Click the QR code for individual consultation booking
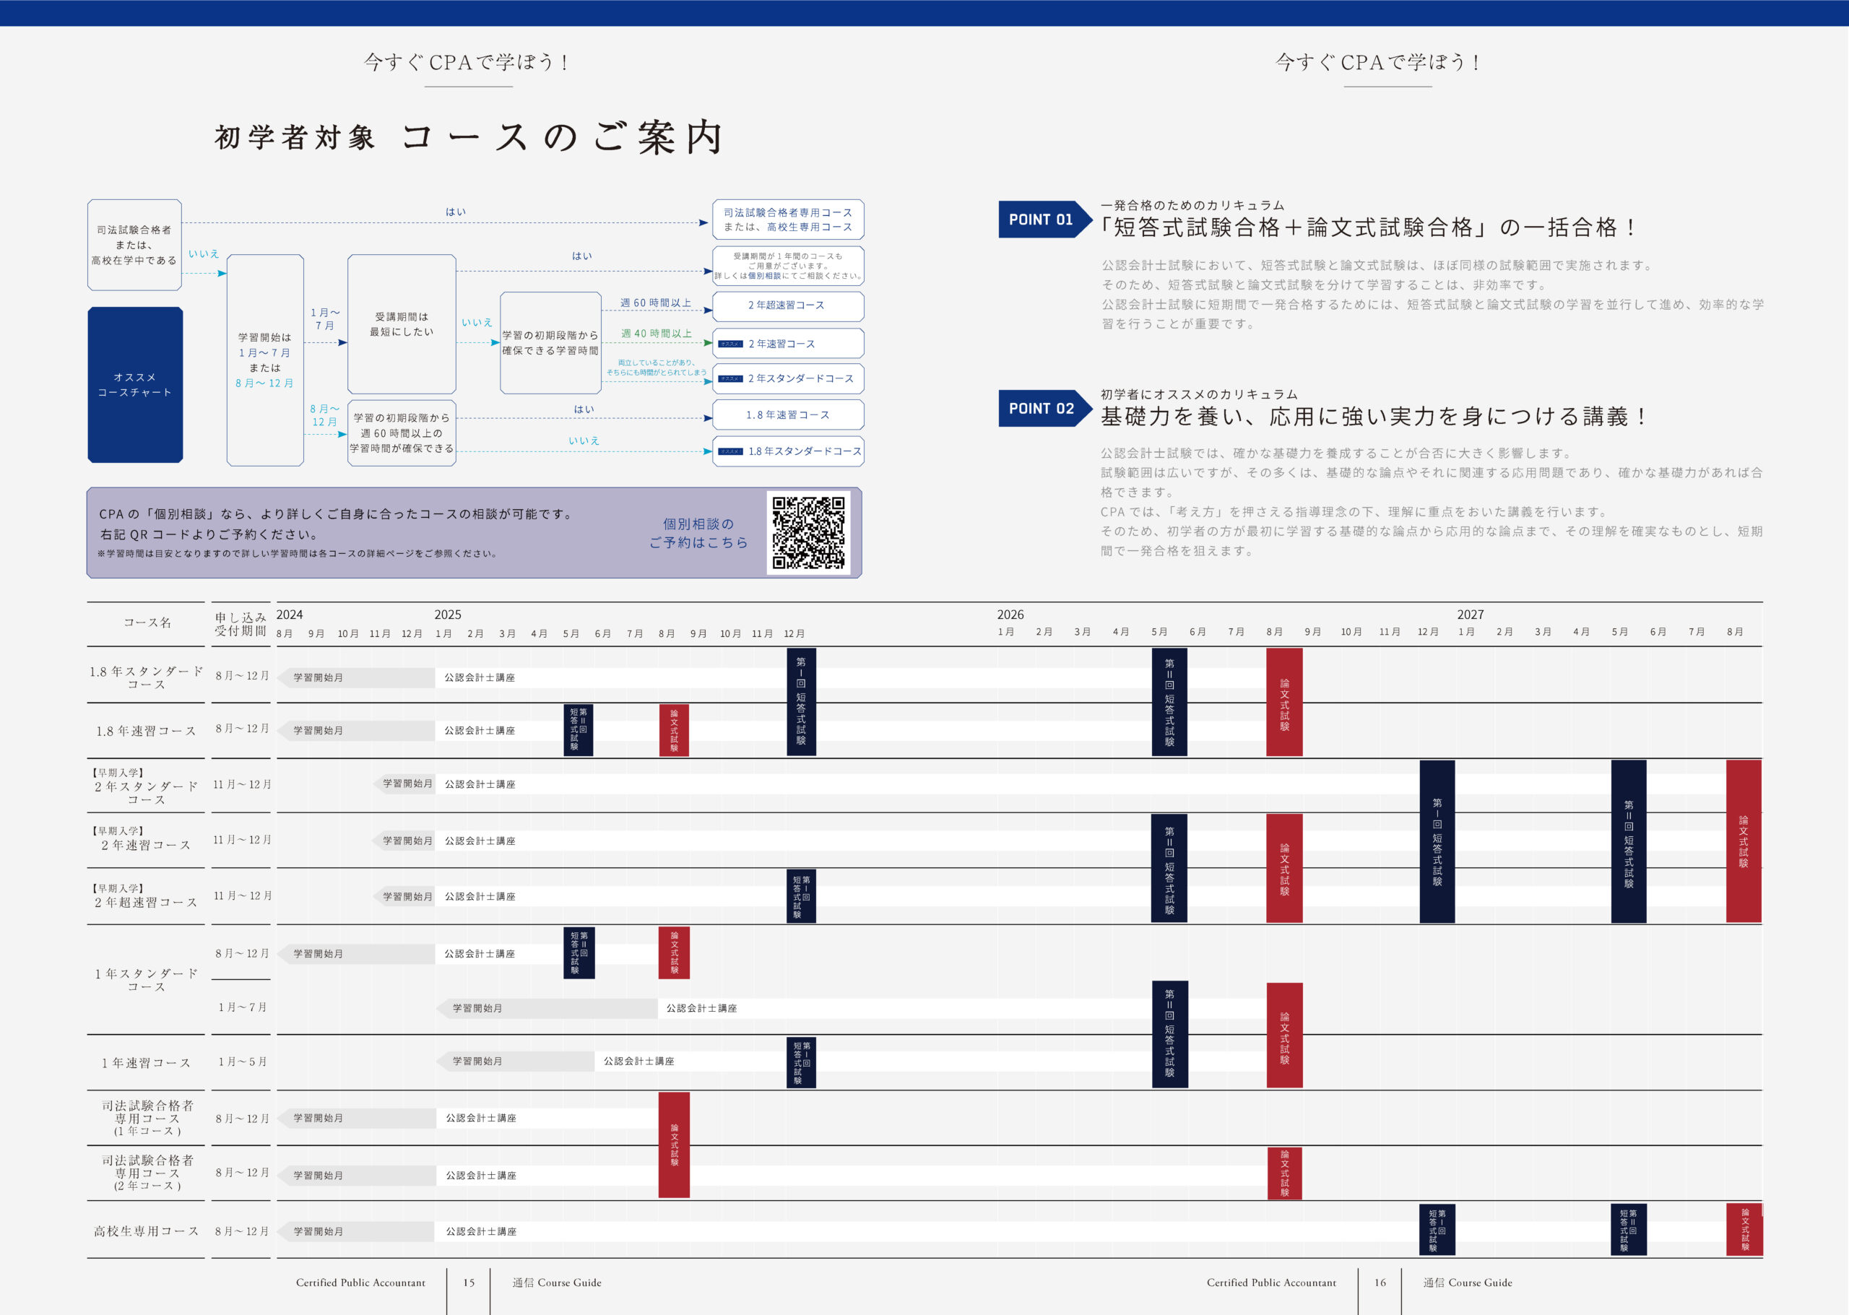 pos(807,533)
